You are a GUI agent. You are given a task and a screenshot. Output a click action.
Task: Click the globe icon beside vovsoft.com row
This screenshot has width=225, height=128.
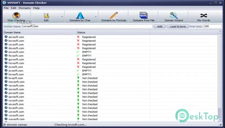[6, 115]
